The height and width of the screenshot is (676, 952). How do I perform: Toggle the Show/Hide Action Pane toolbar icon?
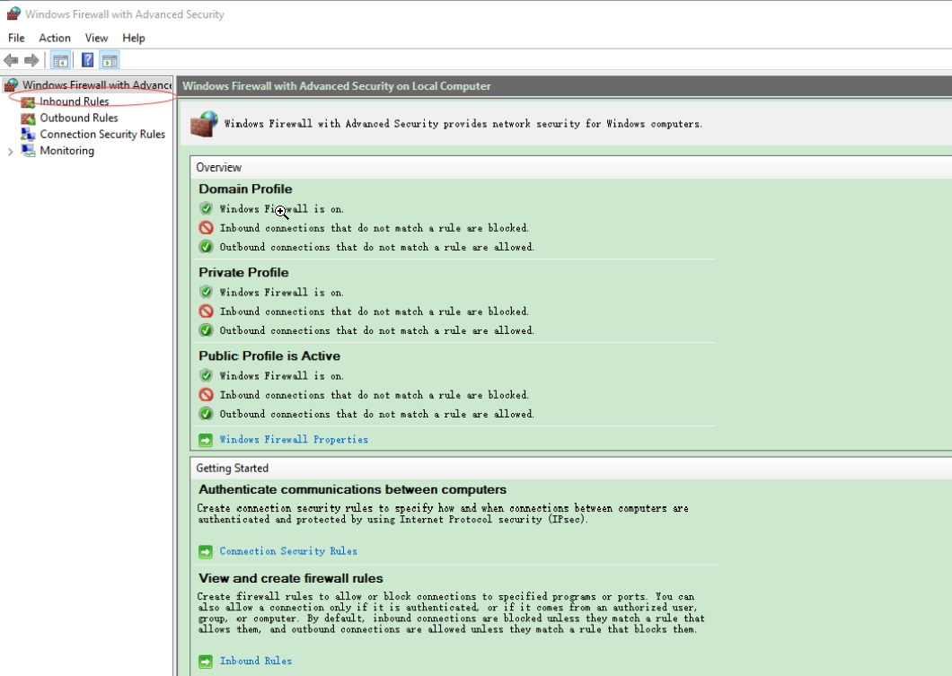pyautogui.click(x=110, y=60)
